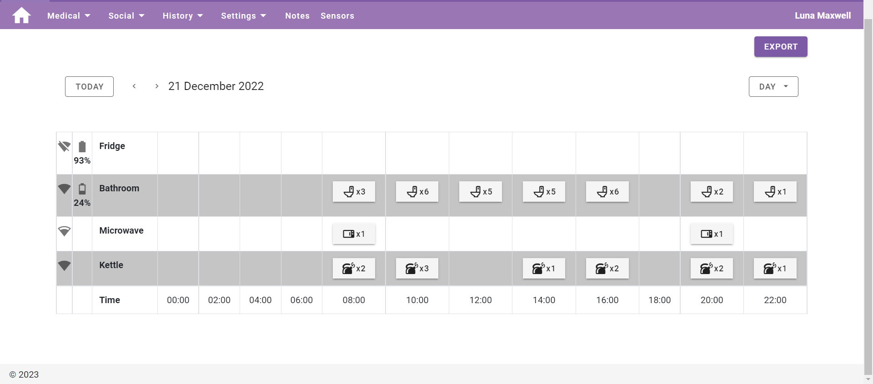Click the Fridge battery icon showing 93%
Image resolution: width=873 pixels, height=384 pixels.
(x=82, y=146)
